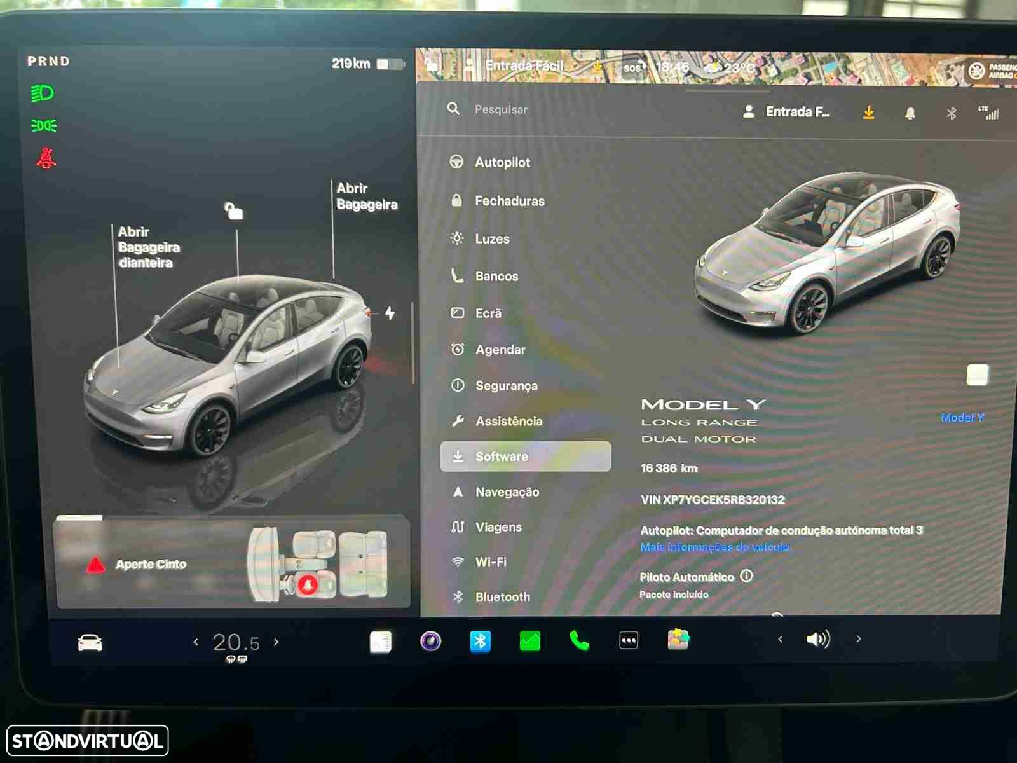Tap the VIN XP7YGCEK5RB320132 text
Viewport: 1017px width, 763px height.
coord(713,500)
